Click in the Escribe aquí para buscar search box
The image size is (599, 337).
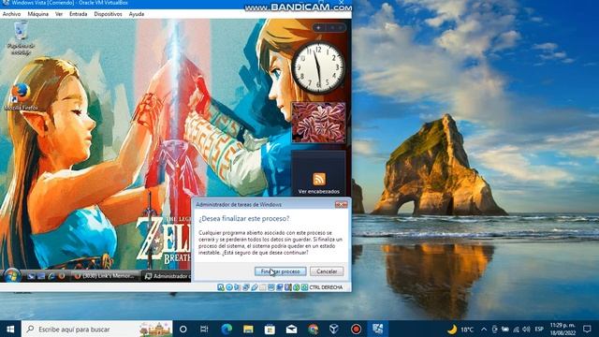pos(97,329)
